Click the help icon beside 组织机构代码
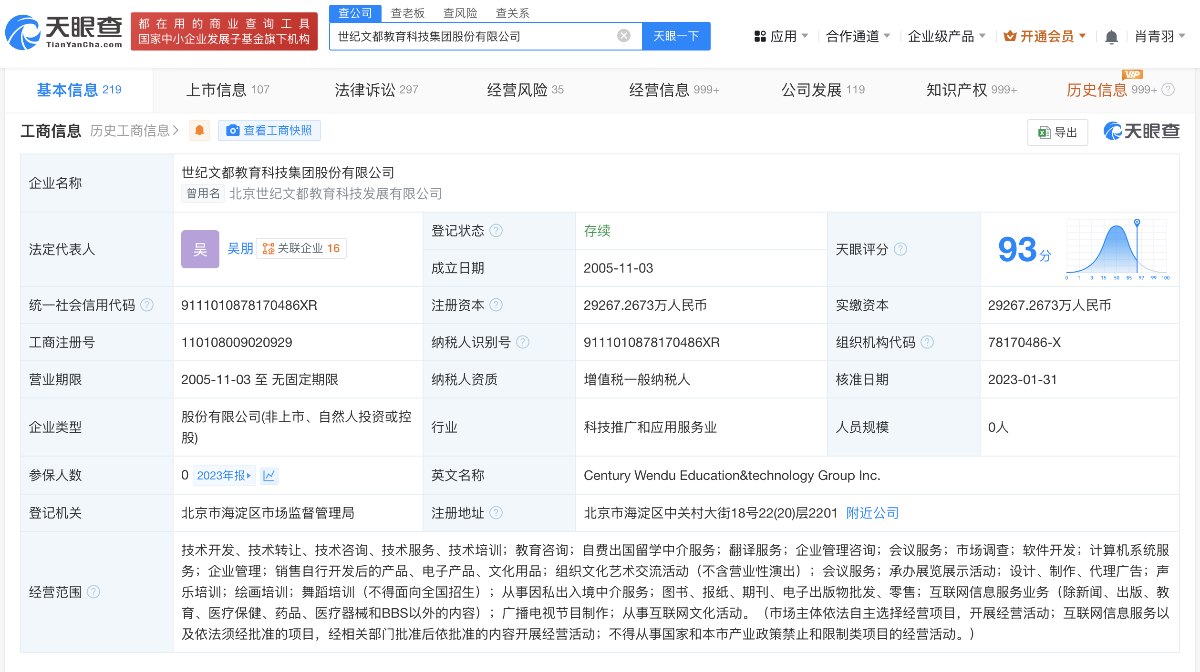The image size is (1200, 672). pos(927,342)
